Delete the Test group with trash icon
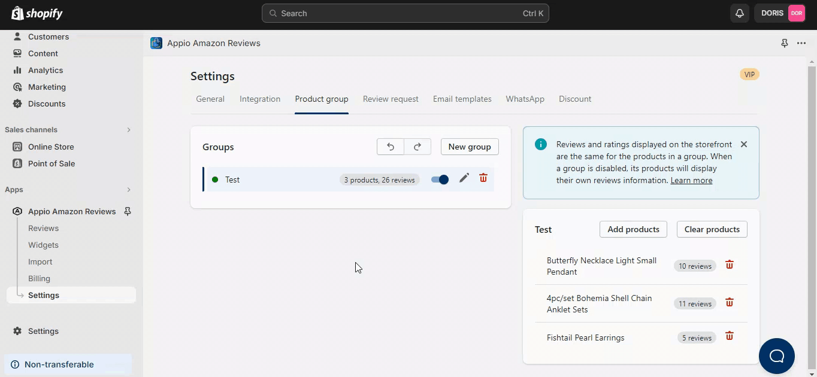This screenshot has height=377, width=817. 483,178
